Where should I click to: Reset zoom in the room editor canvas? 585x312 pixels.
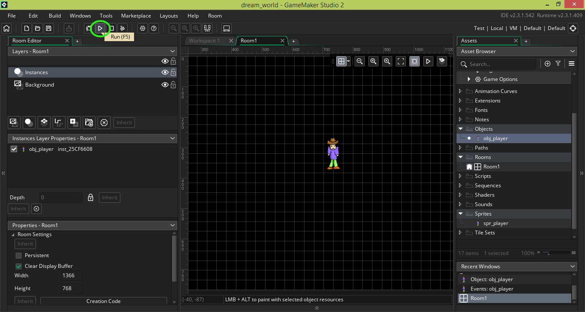click(x=373, y=61)
